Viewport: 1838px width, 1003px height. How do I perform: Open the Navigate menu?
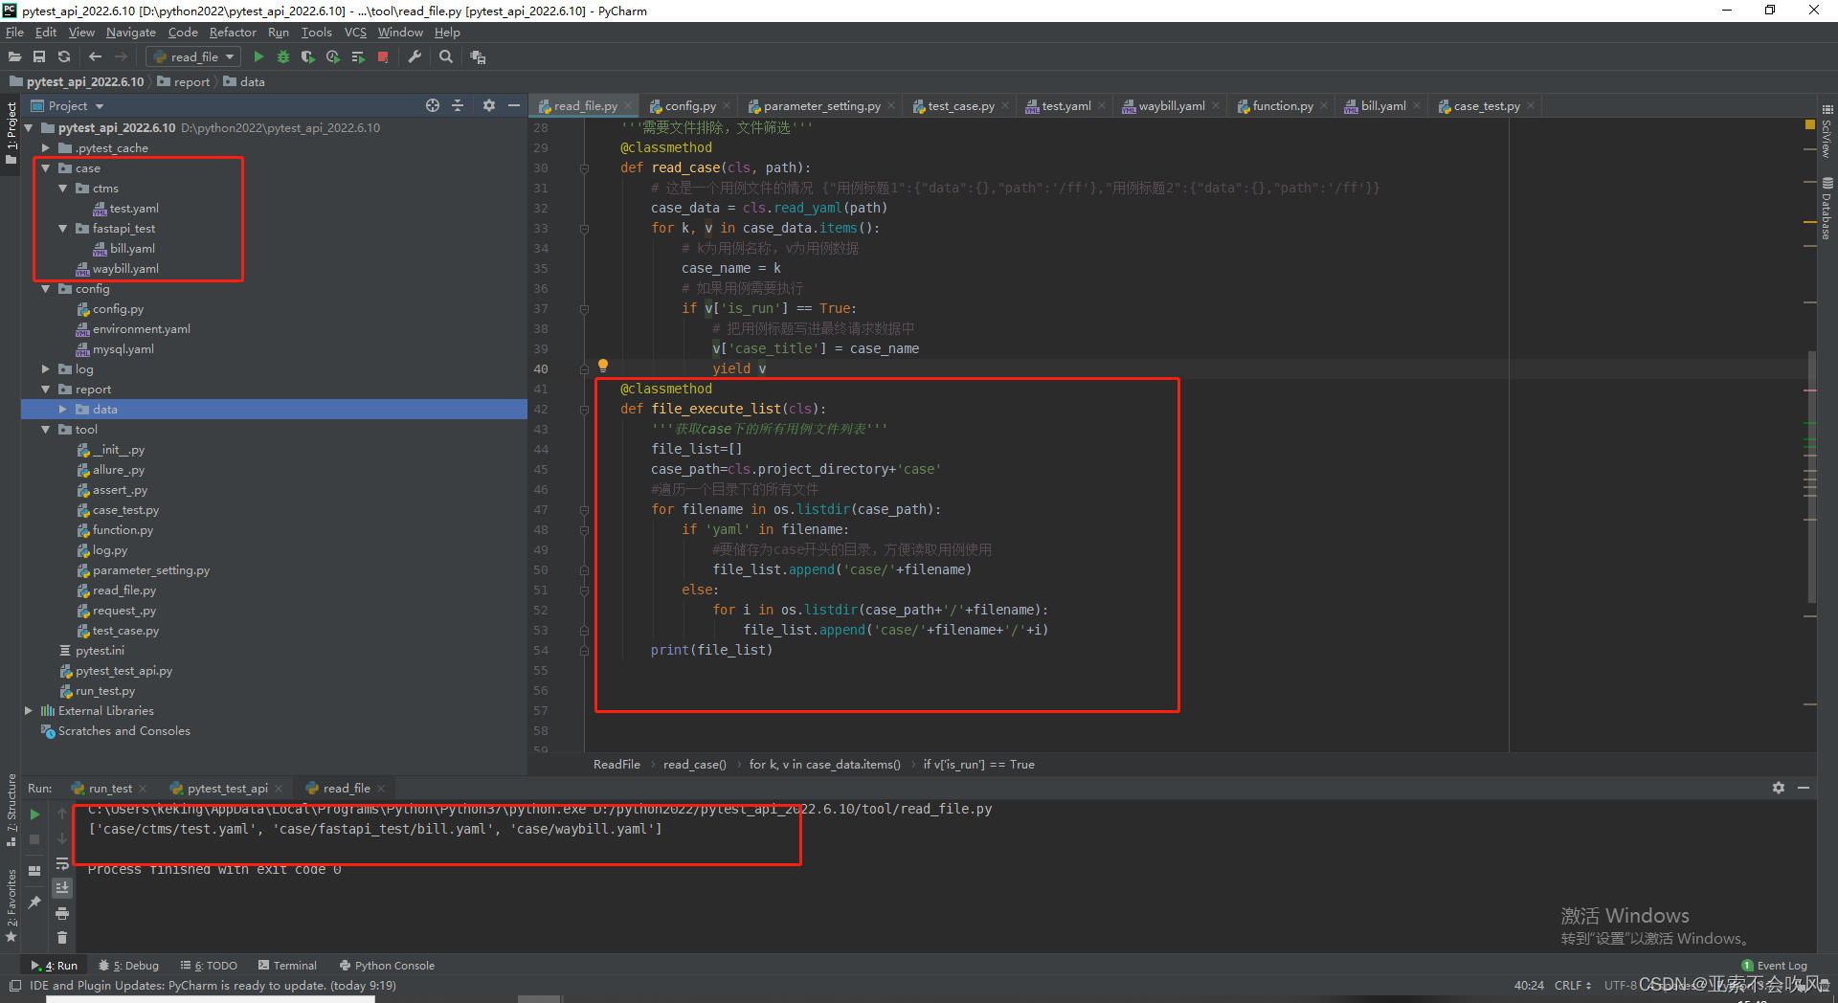tap(131, 33)
